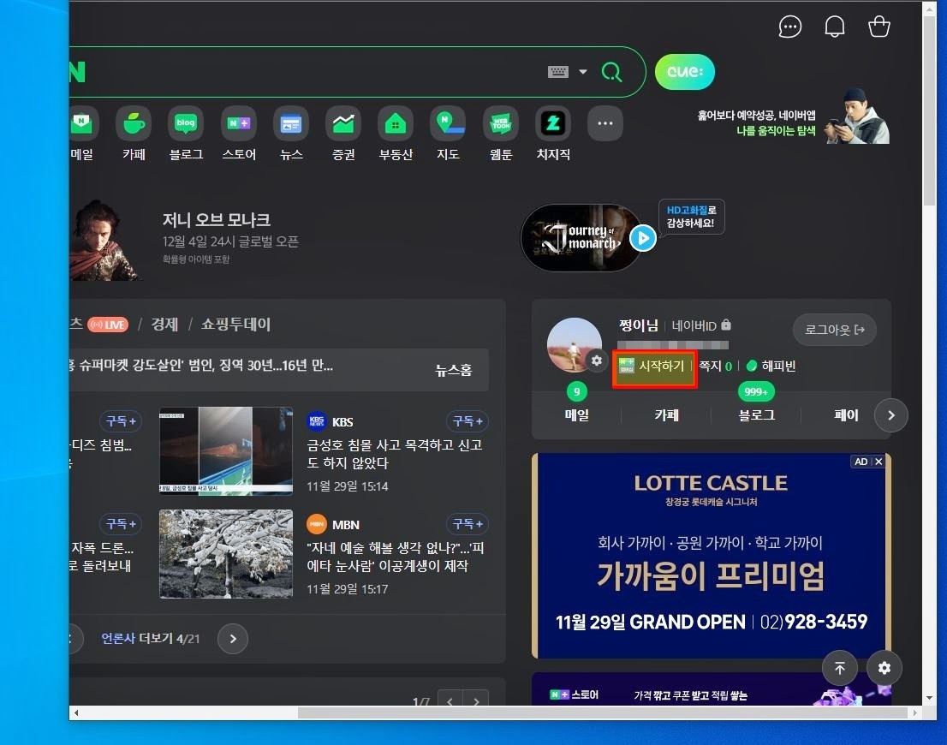This screenshot has width=947, height=745.
Task: Open the 페이 tab in profile box
Action: pyautogui.click(x=846, y=415)
